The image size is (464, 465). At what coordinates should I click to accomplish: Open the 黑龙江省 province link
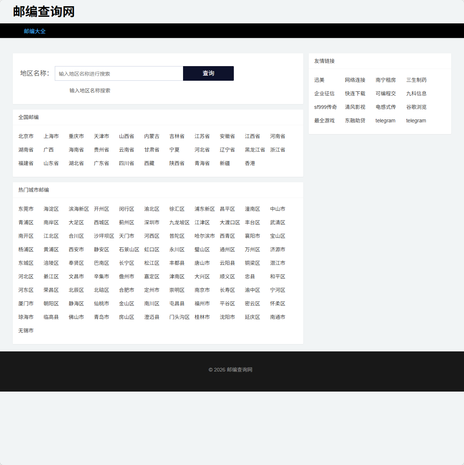(255, 150)
